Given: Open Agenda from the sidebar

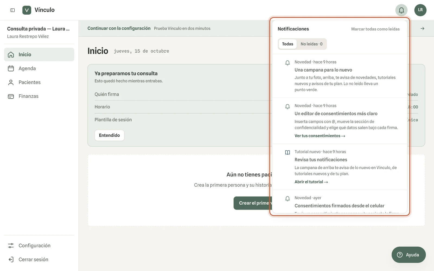Looking at the screenshot, I should (39, 69).
